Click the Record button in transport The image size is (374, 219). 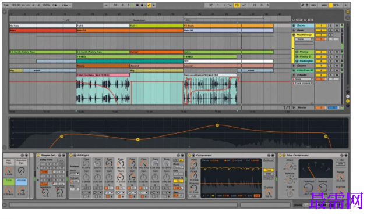tap(142, 5)
